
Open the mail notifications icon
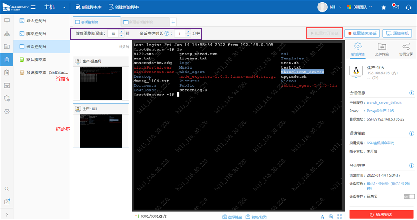tap(395, 7)
